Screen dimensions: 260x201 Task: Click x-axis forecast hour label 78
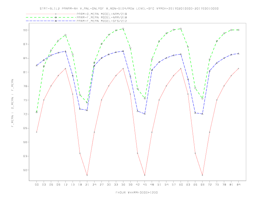pos(224,185)
